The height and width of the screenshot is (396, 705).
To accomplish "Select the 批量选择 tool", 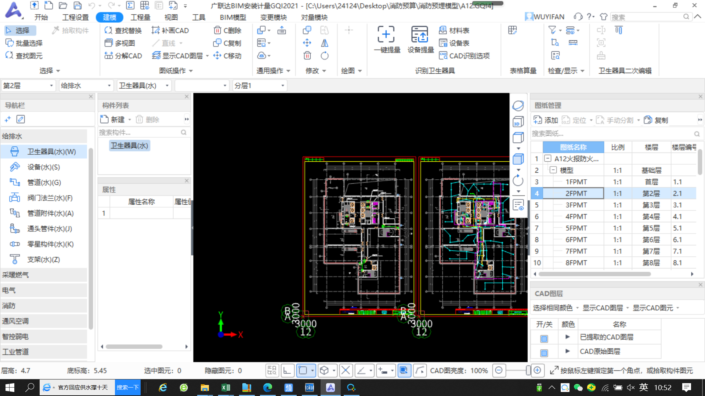I will (24, 43).
